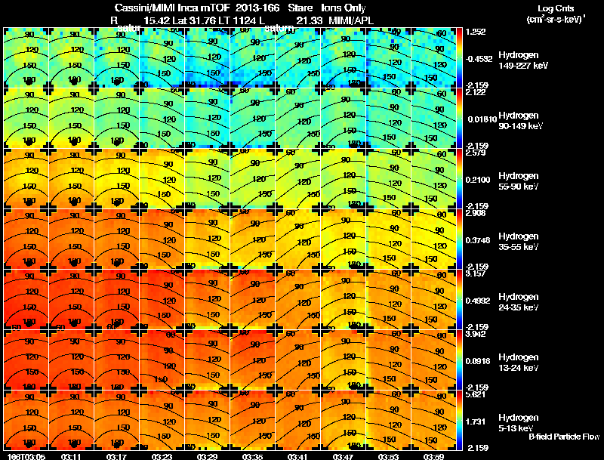Select the 'Stare' word in the title

tap(300, 8)
